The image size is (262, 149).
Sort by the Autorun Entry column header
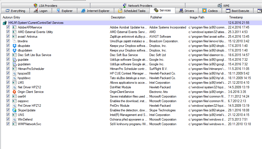coord(55,17)
